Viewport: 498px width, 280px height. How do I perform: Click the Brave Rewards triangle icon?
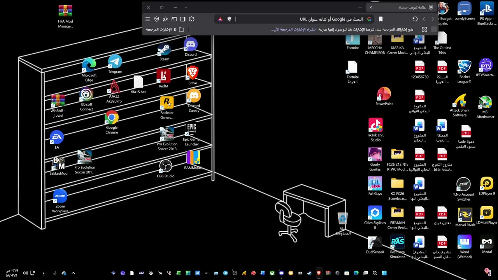point(220,19)
